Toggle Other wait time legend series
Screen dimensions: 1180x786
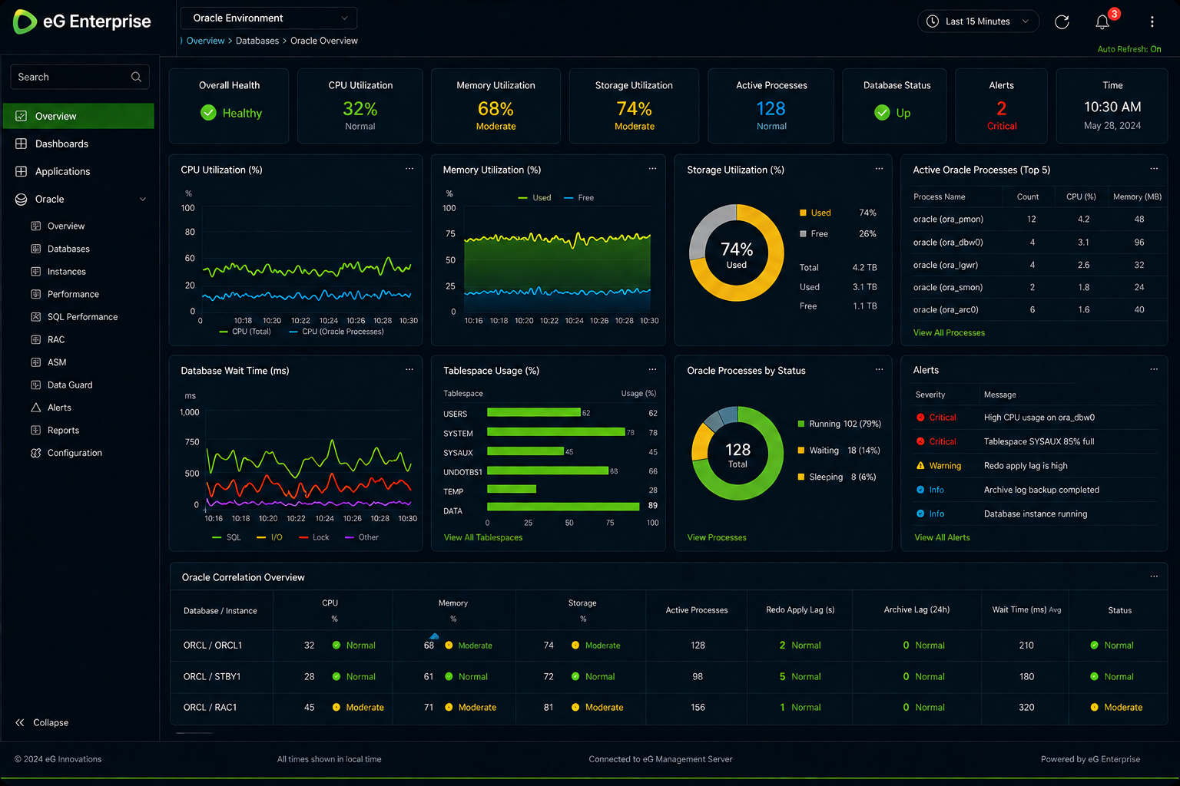pos(361,537)
